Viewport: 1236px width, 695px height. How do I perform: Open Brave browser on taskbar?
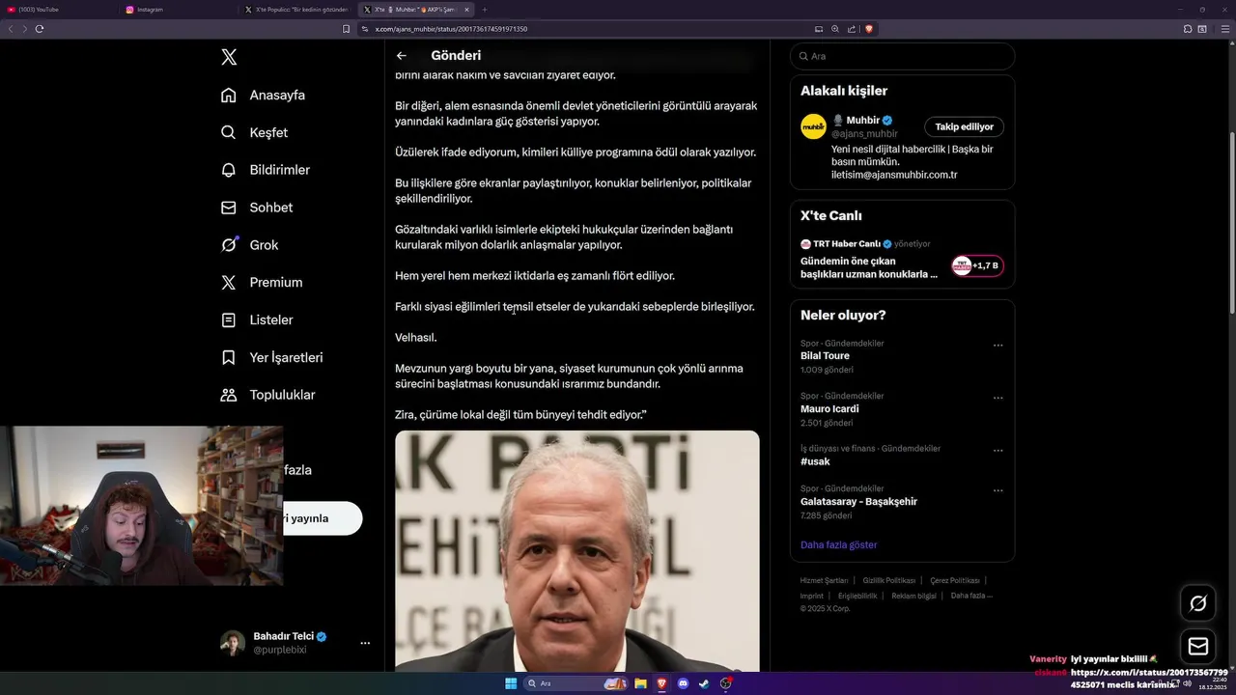coord(661,683)
